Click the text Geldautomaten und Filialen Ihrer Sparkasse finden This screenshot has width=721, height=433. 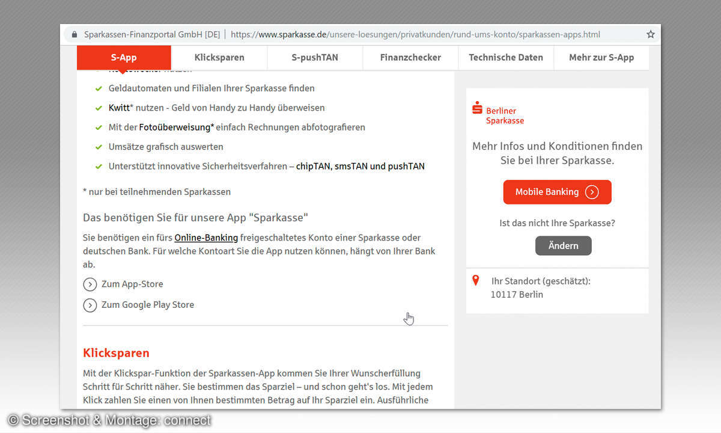211,88
